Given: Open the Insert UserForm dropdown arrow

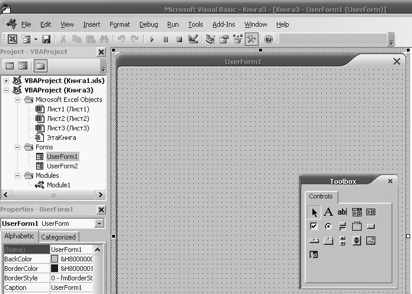Looking at the screenshot, I should pos(36,39).
